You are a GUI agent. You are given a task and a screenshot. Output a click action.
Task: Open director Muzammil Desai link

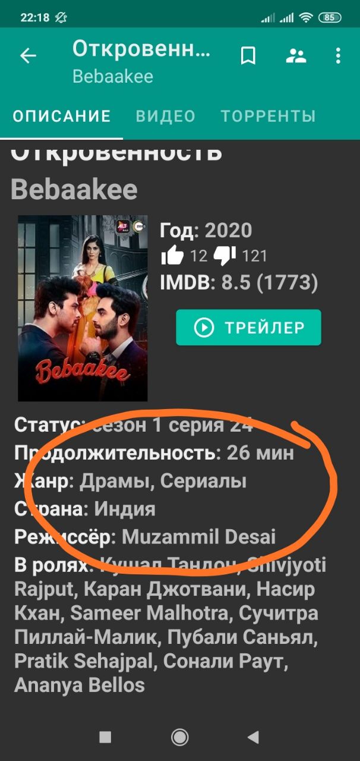tap(198, 537)
